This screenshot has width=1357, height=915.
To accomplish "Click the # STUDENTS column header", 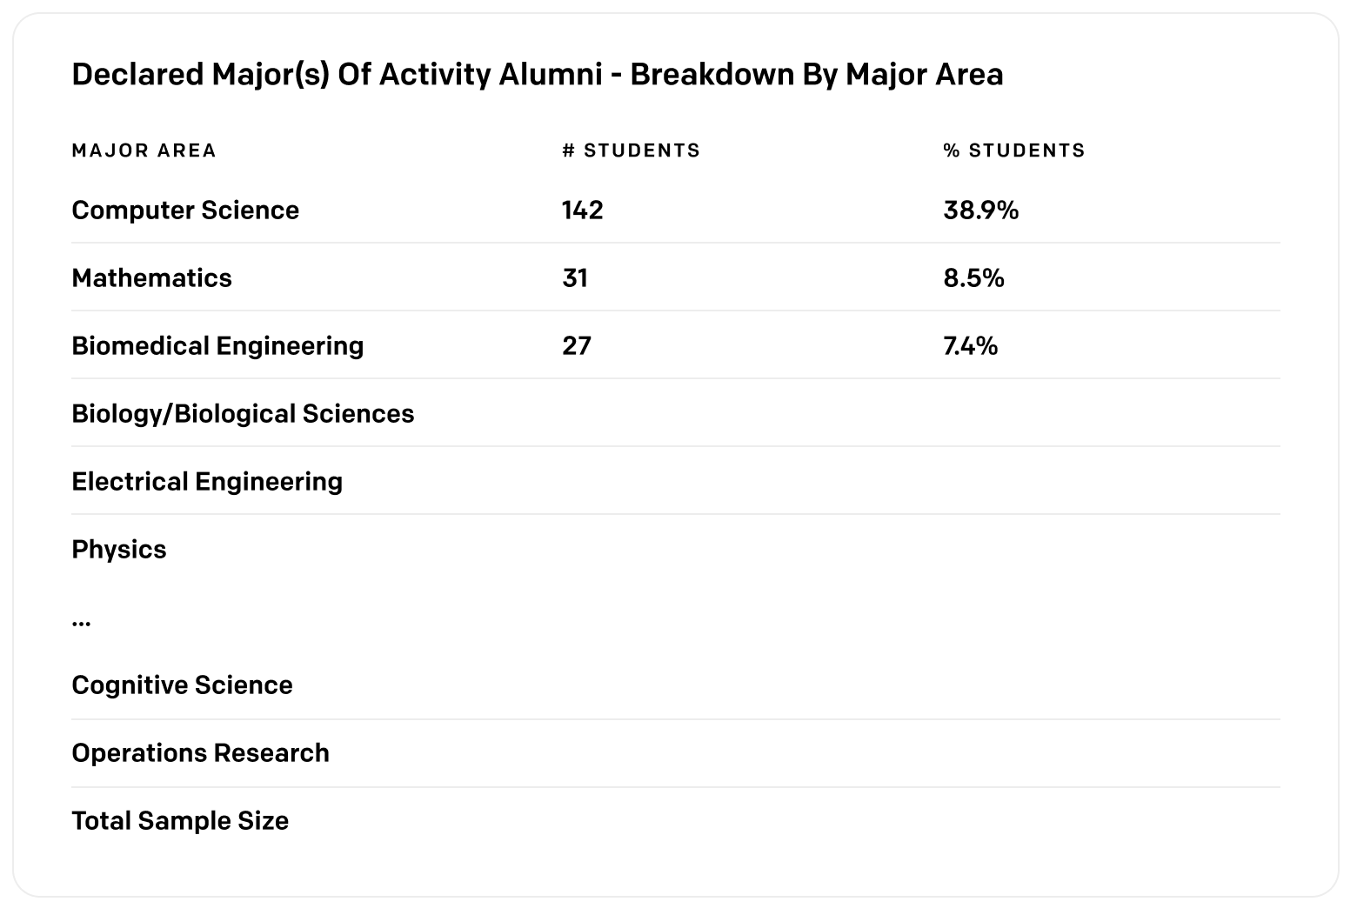I will (x=631, y=150).
